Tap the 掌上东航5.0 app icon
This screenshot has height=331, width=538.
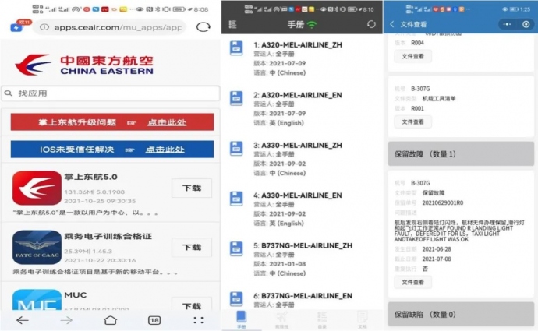pos(37,188)
